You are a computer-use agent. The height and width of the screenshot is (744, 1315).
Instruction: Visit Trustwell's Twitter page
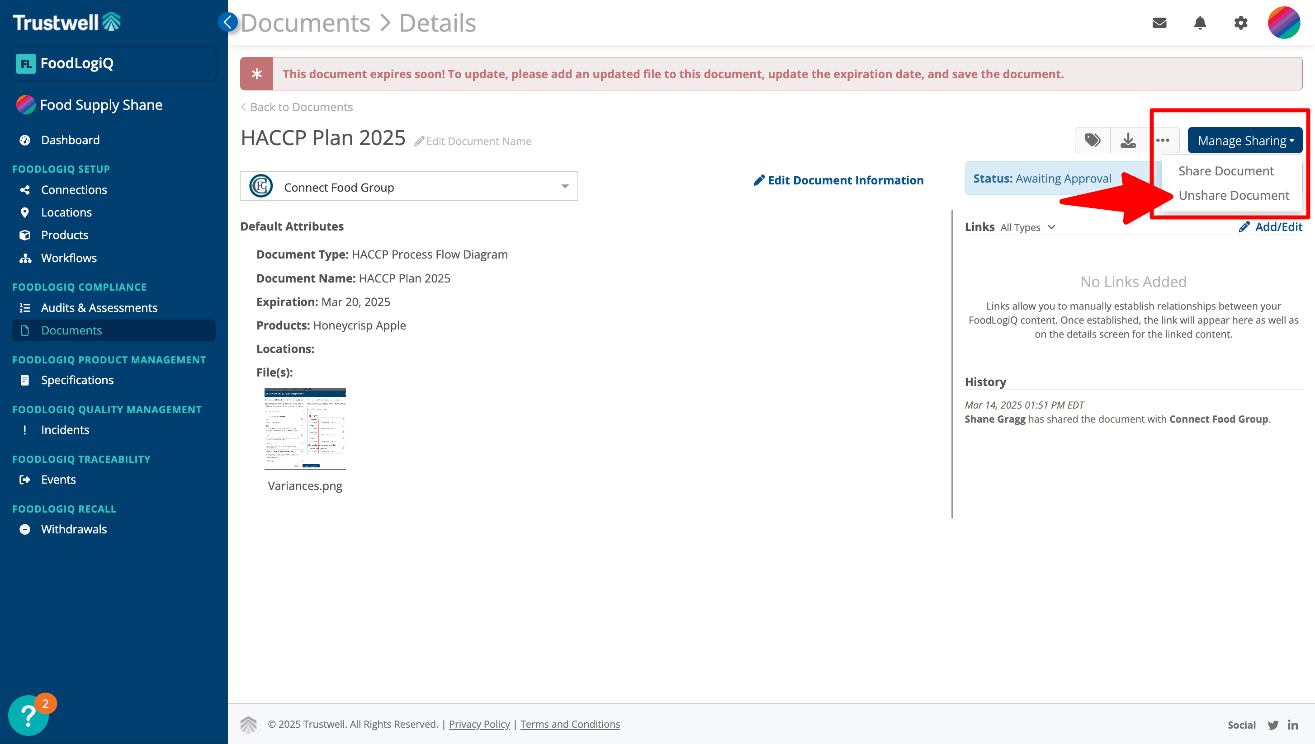click(1272, 725)
